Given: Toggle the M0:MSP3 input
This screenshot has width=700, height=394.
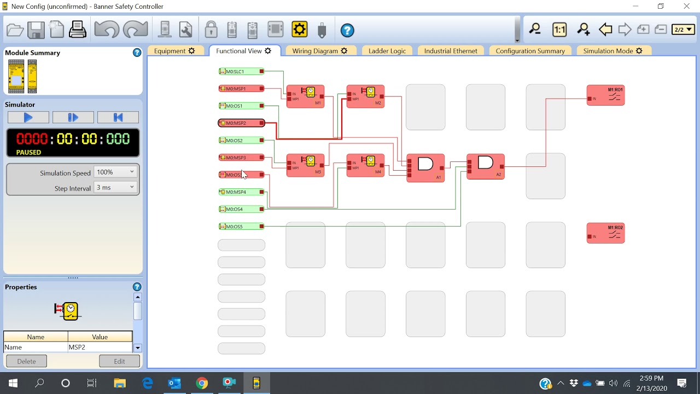Looking at the screenshot, I should click(x=241, y=158).
